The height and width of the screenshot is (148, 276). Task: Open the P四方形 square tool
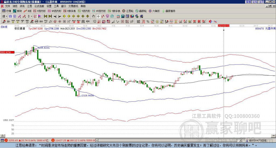(40, 11)
